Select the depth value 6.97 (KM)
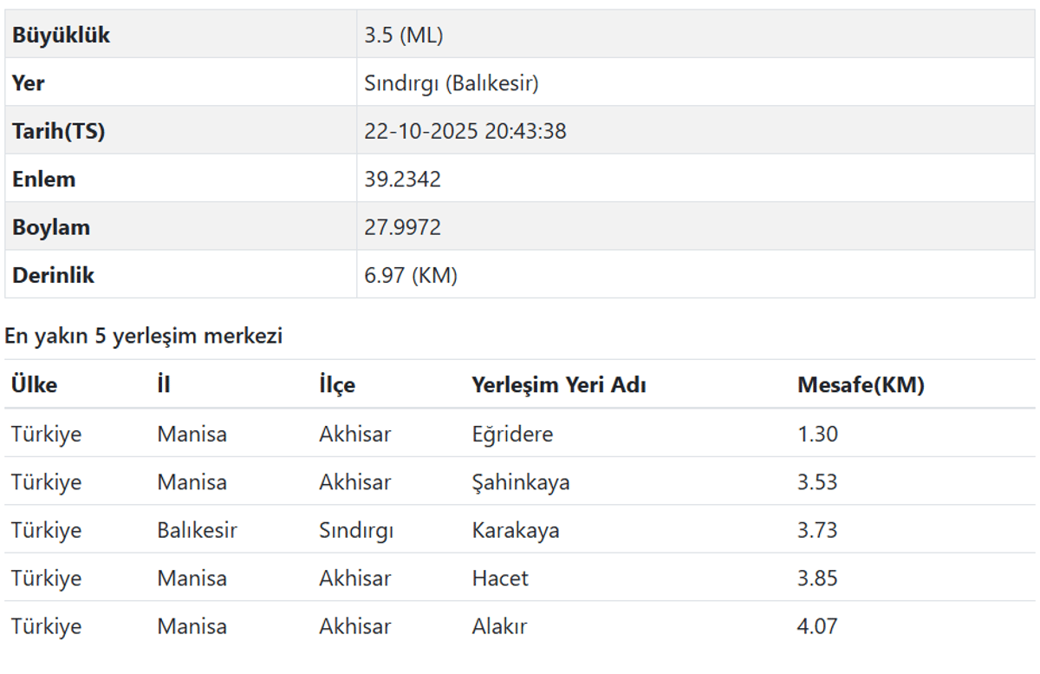 [x=411, y=276]
